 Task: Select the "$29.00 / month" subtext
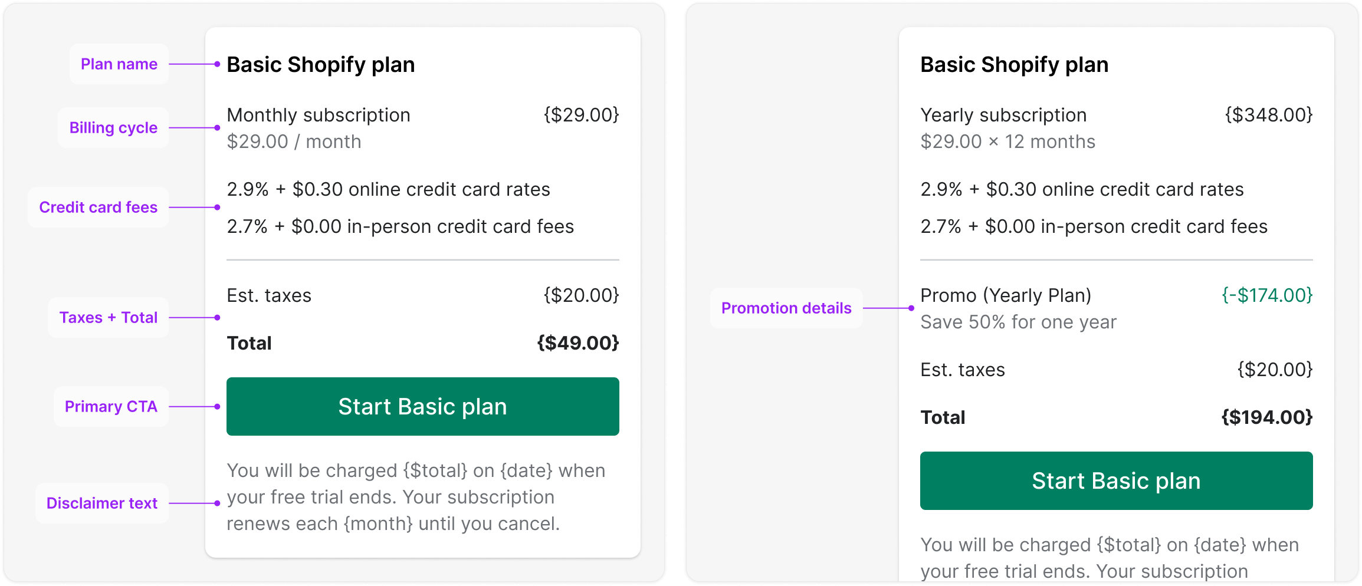point(294,142)
